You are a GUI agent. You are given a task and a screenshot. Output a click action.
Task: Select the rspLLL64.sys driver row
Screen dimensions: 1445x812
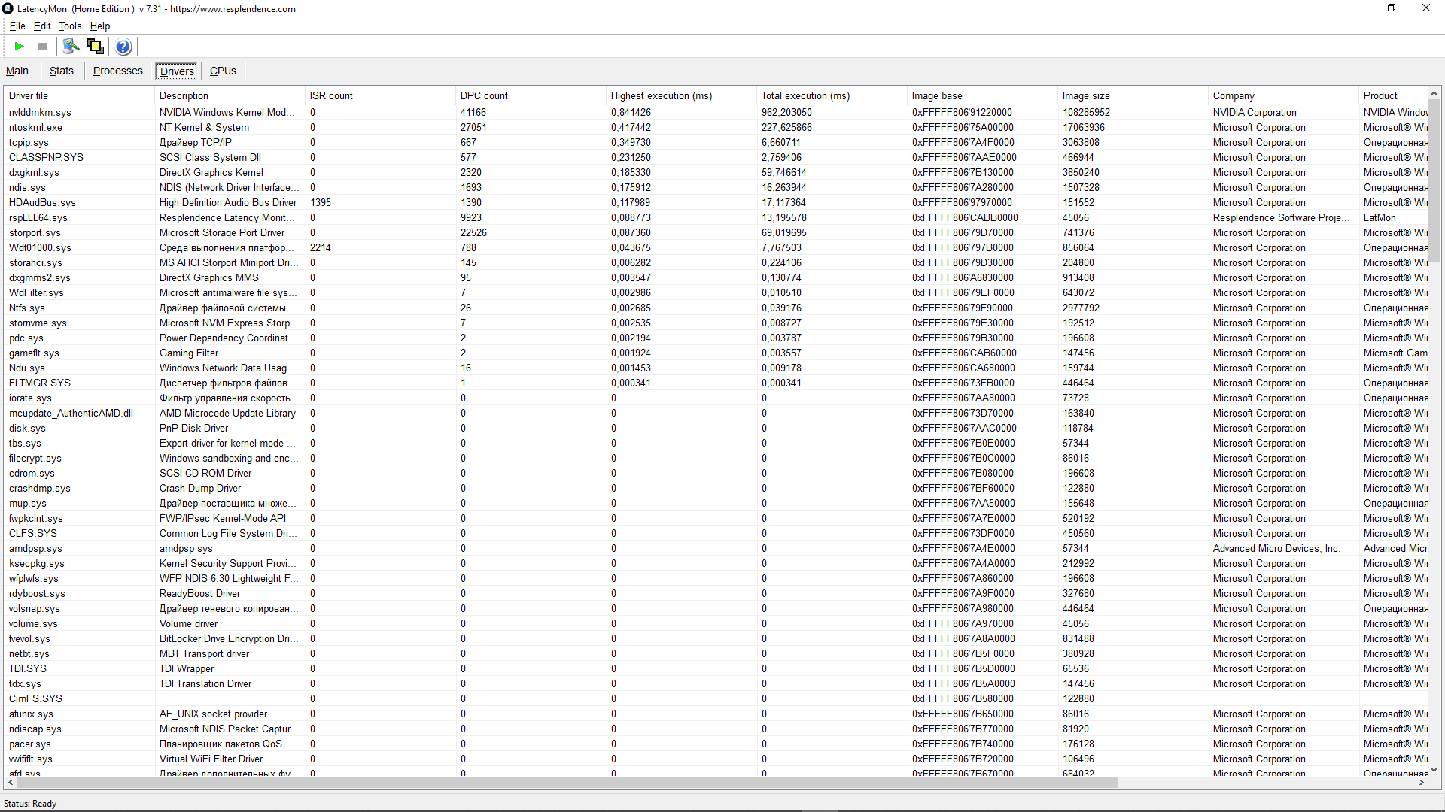(716, 217)
